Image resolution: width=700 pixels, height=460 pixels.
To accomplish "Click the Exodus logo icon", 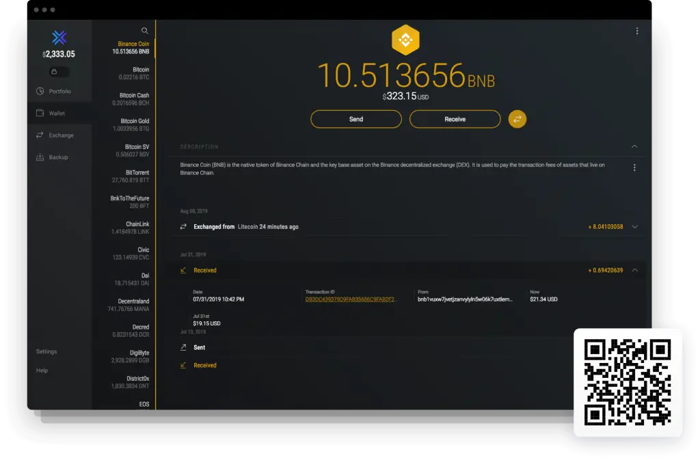I will pyautogui.click(x=59, y=38).
